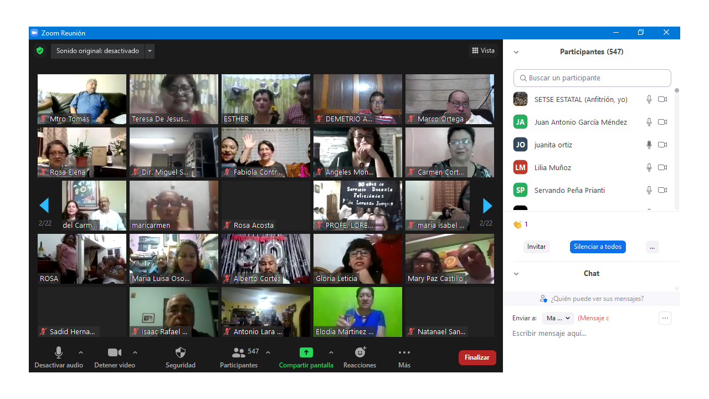
Task: Open Participantes panel from toolbar
Action: coord(239,357)
